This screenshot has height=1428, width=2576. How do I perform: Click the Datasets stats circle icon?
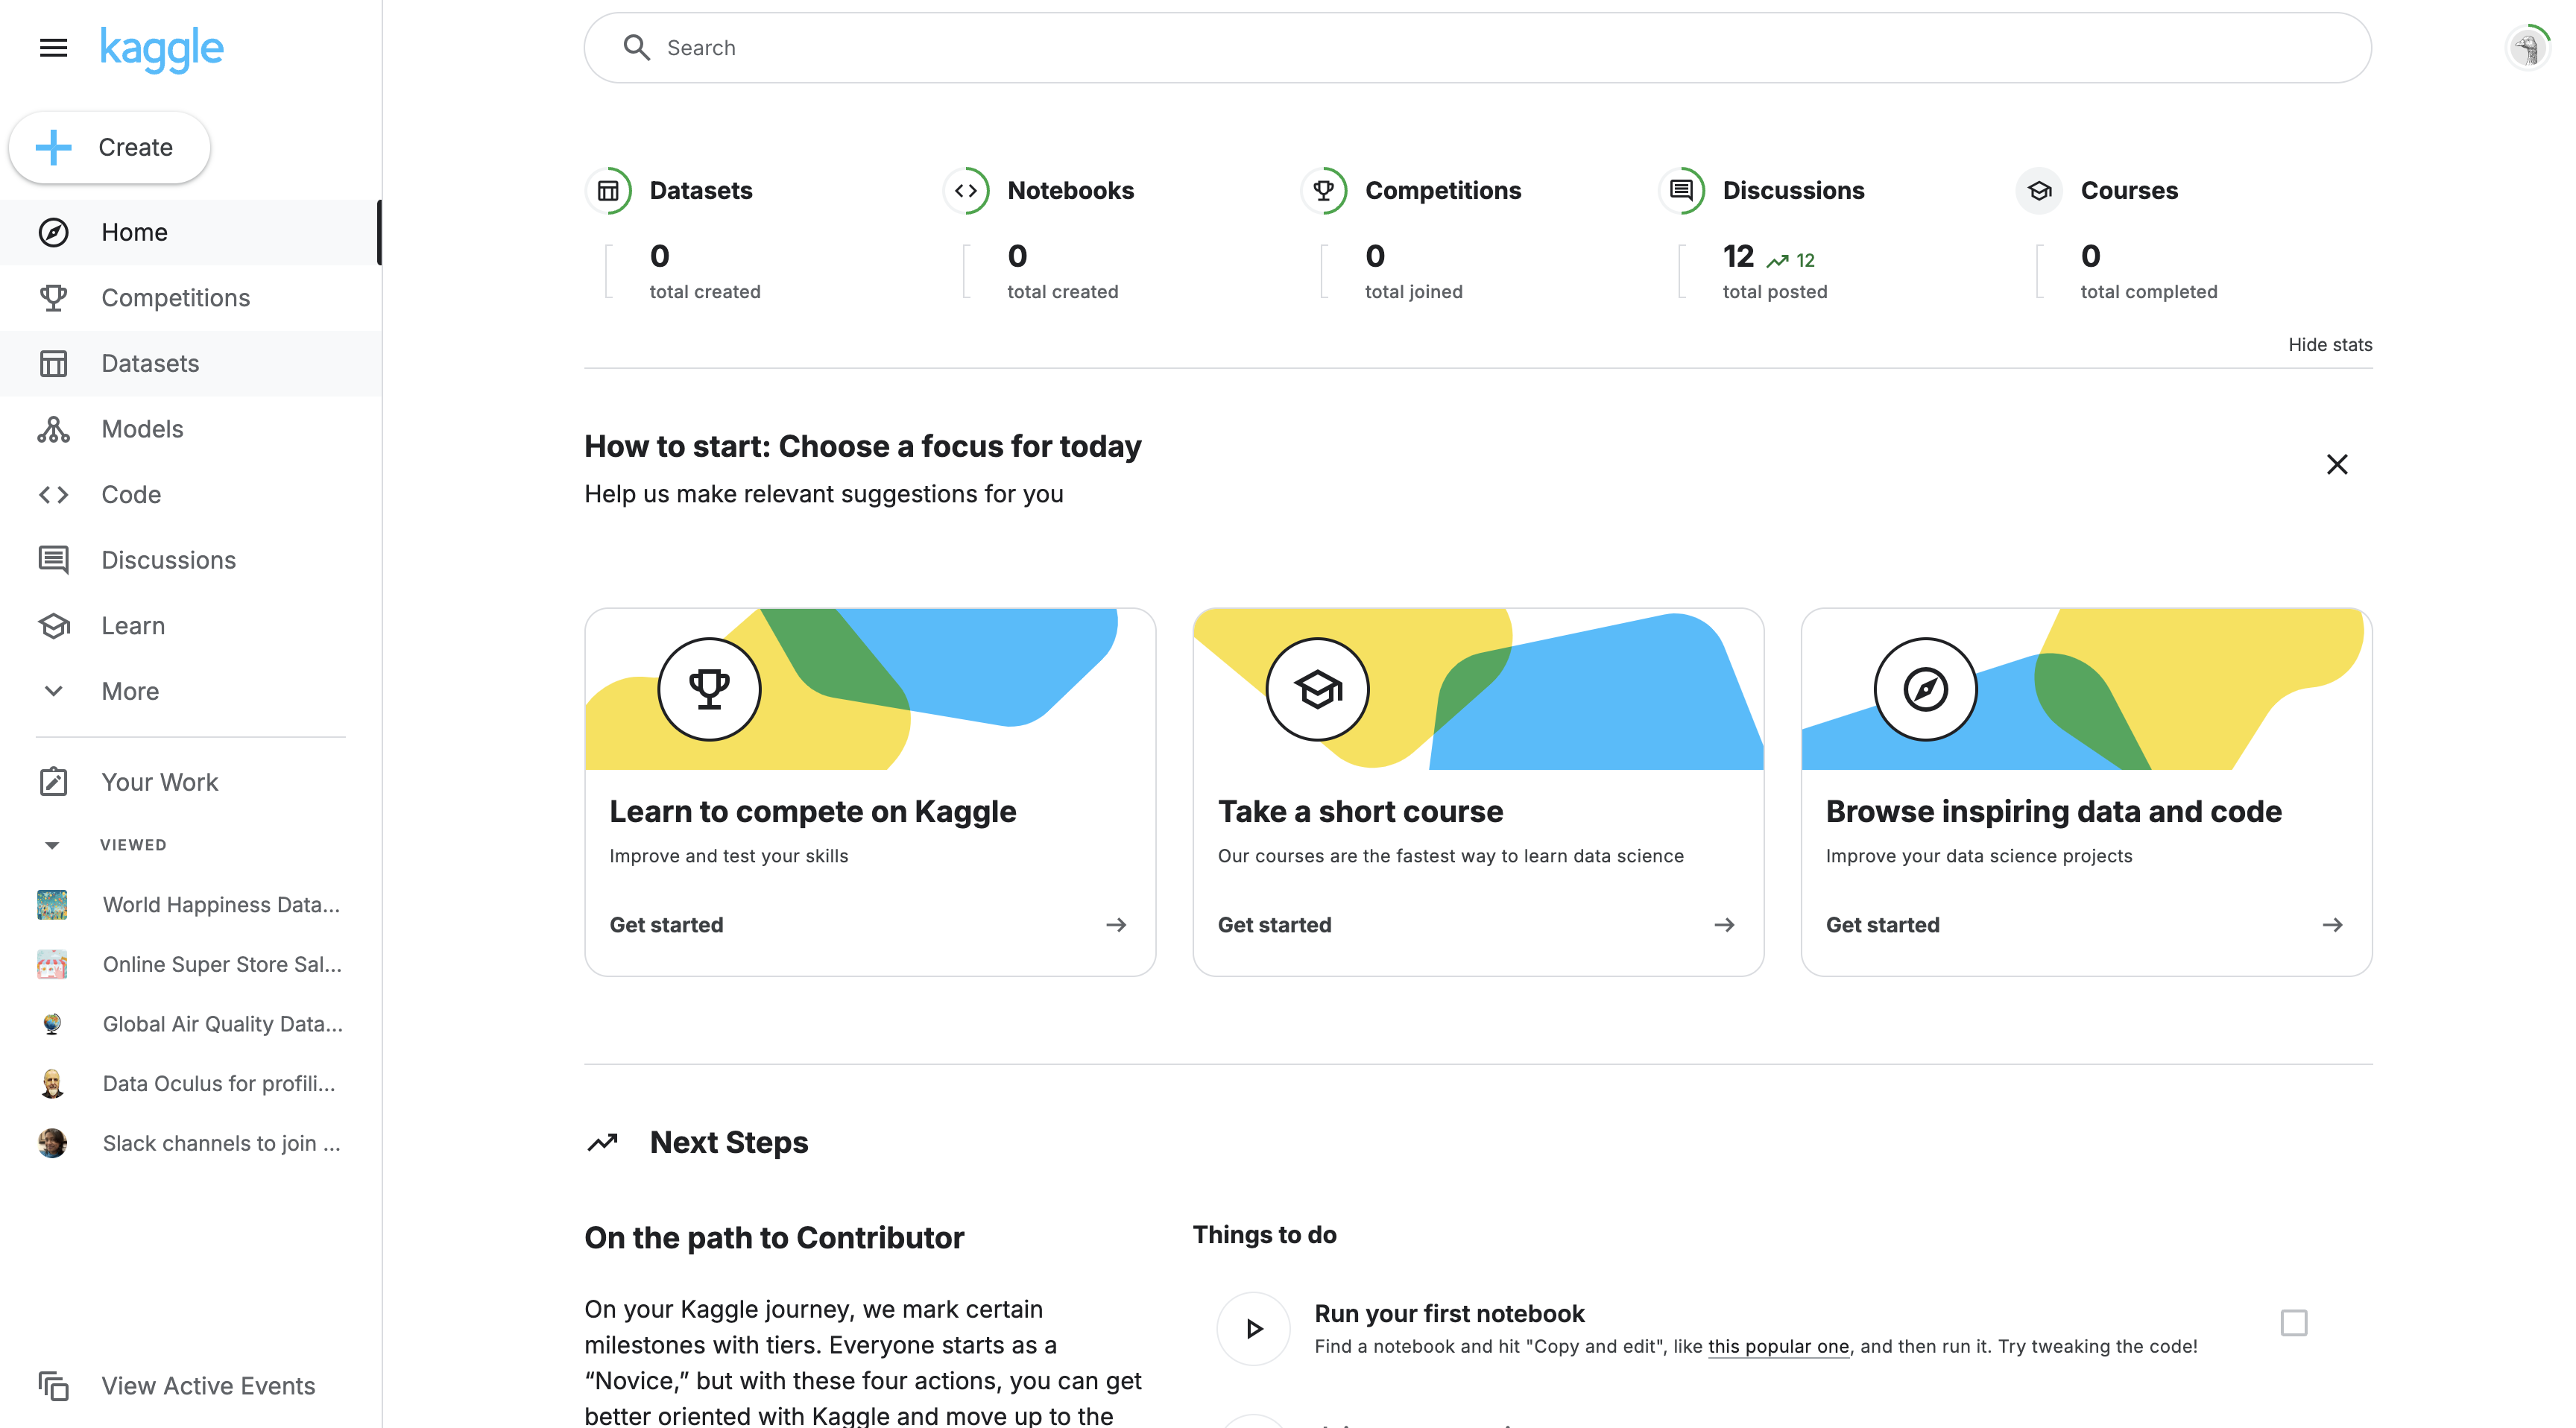click(608, 191)
